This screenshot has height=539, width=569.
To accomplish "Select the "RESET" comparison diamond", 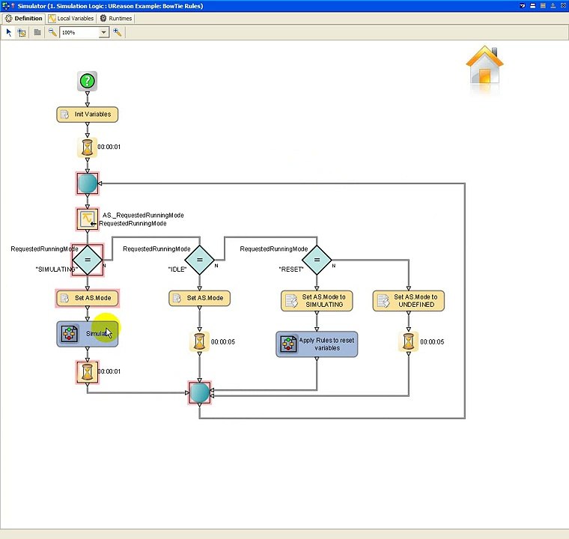I will [317, 260].
